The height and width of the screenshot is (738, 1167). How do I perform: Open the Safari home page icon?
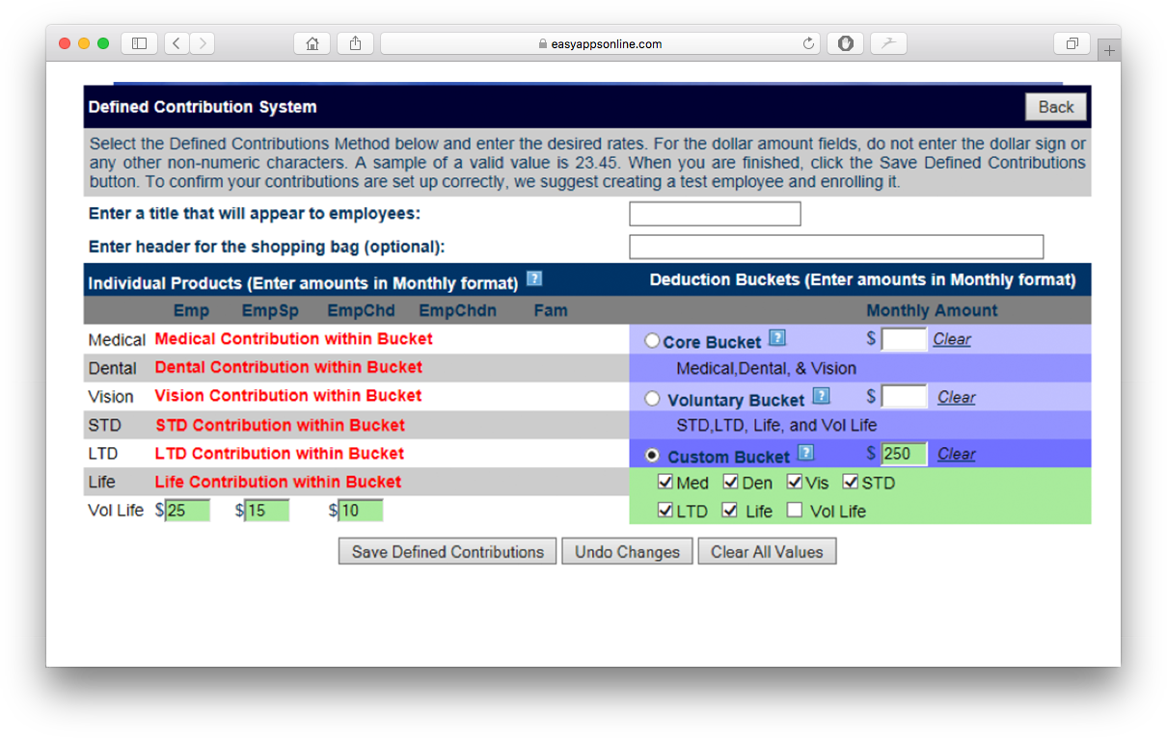point(312,43)
